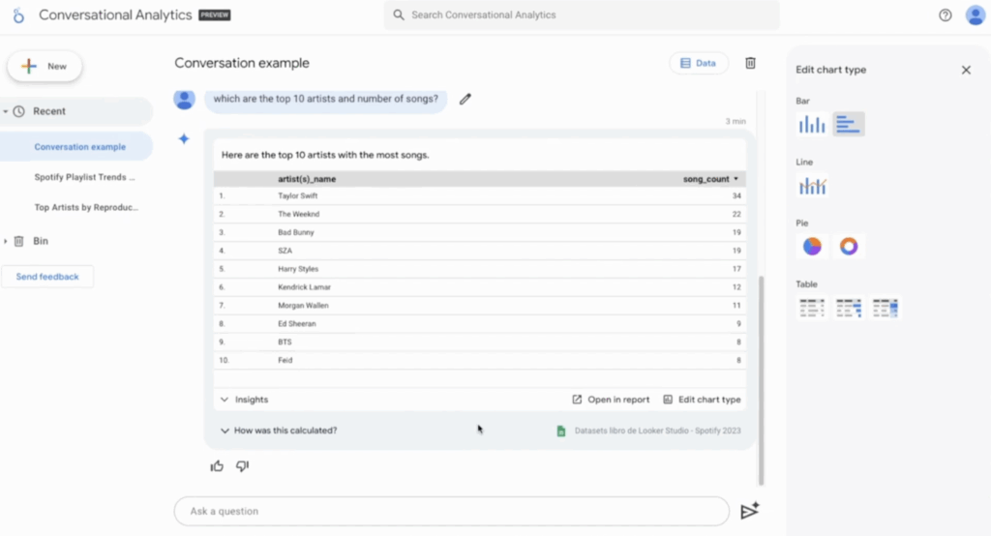Click the Ask a question input field

tap(450, 511)
